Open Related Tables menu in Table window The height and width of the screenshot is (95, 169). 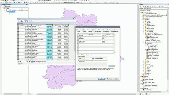(22, 21)
